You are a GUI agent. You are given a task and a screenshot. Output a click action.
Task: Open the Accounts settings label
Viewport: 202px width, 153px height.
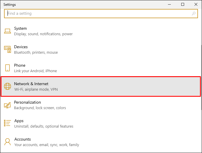(23, 139)
